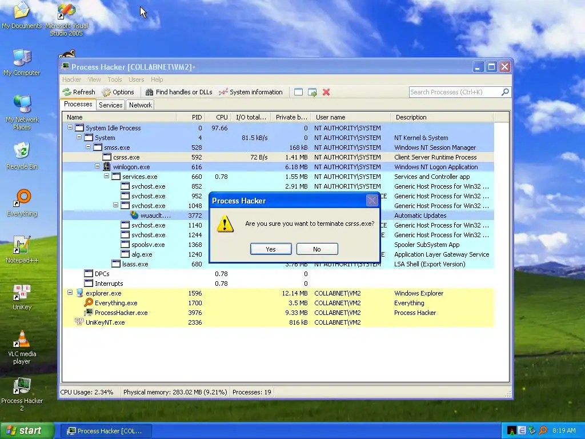
Task: Open System information from toolbar
Action: coord(251,92)
